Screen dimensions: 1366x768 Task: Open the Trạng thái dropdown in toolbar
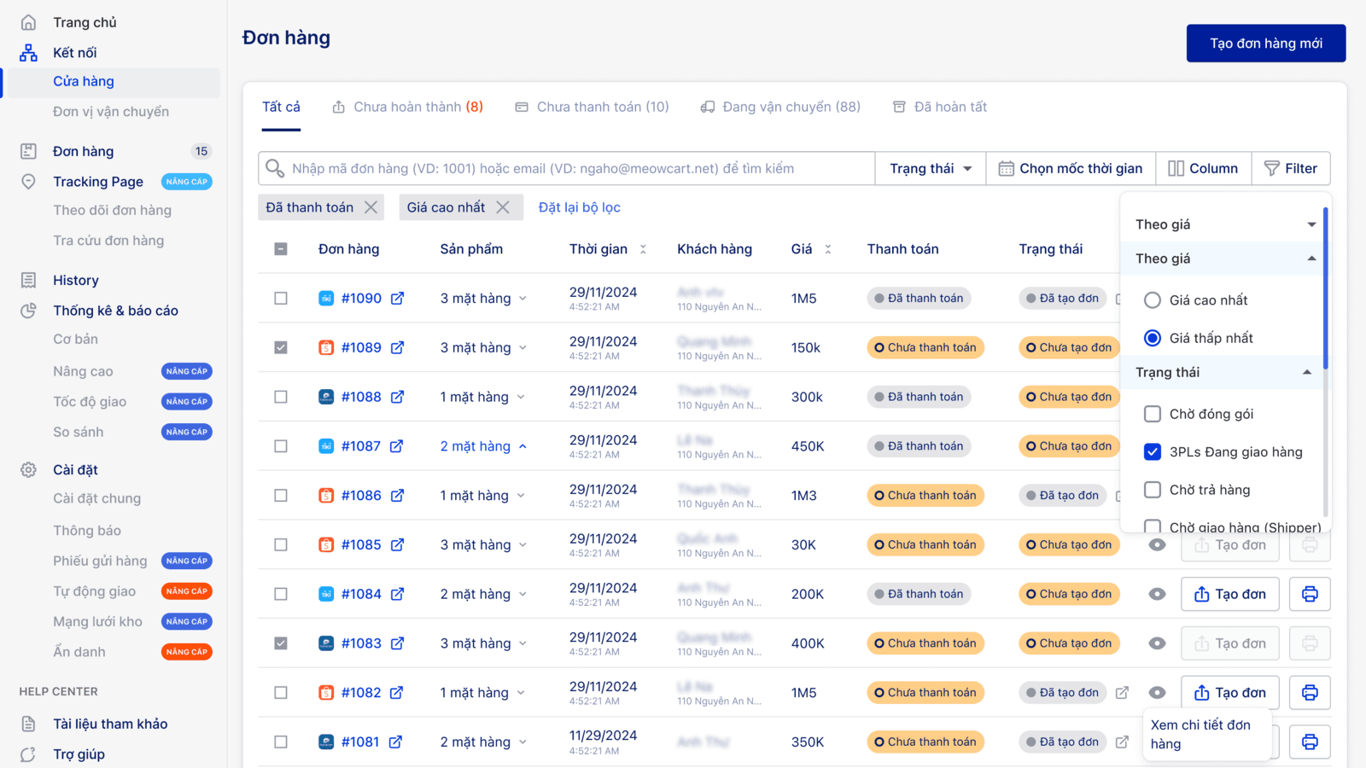pyautogui.click(x=930, y=169)
